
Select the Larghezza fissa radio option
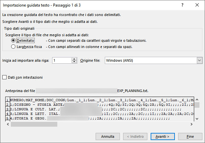click(13, 47)
